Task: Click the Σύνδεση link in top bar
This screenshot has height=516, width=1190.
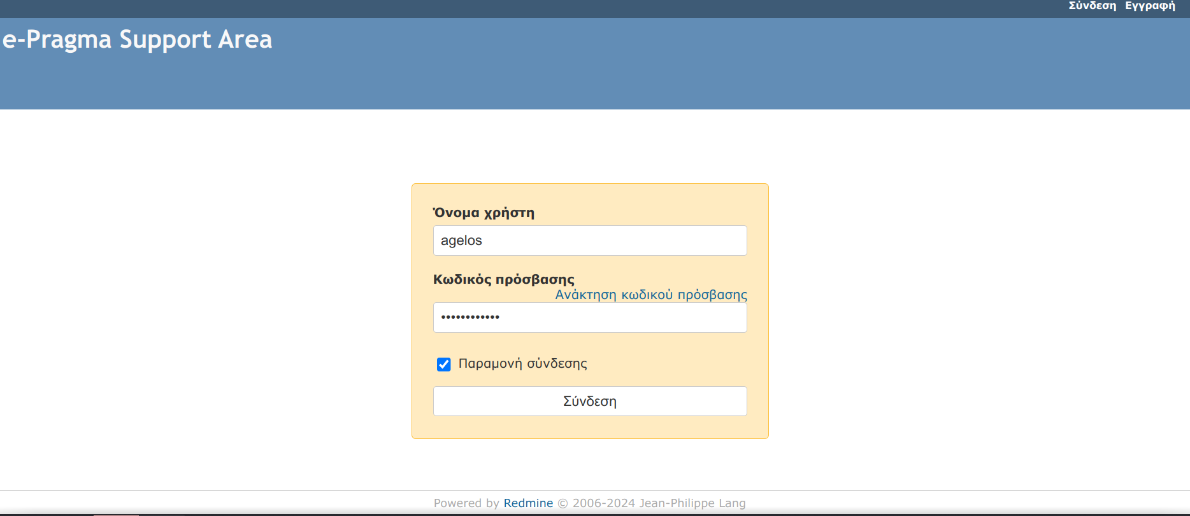Action: pos(1092,6)
